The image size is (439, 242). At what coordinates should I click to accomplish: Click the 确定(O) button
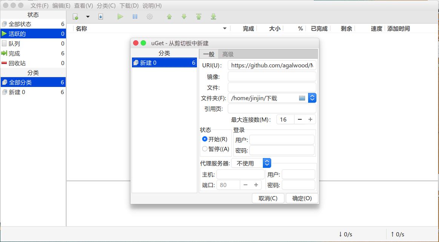point(302,198)
